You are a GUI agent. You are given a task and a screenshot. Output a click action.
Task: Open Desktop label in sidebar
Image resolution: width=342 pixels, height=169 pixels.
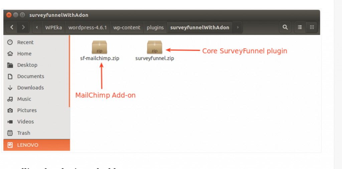tap(27, 65)
